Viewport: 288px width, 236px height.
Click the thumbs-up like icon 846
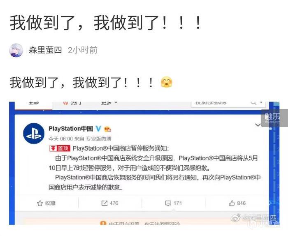coord(232,203)
